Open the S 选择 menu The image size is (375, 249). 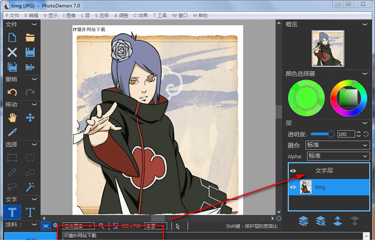tap(102, 15)
